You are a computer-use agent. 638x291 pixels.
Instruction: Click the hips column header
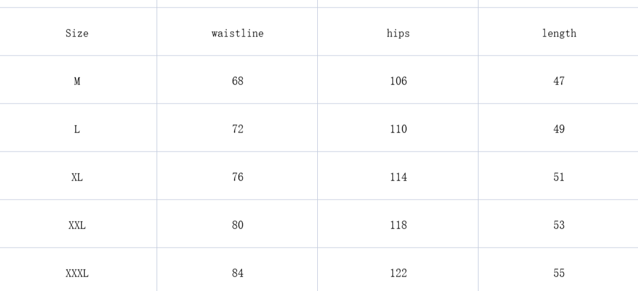398,33
